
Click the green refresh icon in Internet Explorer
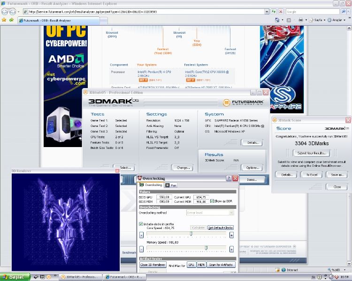click(274, 11)
